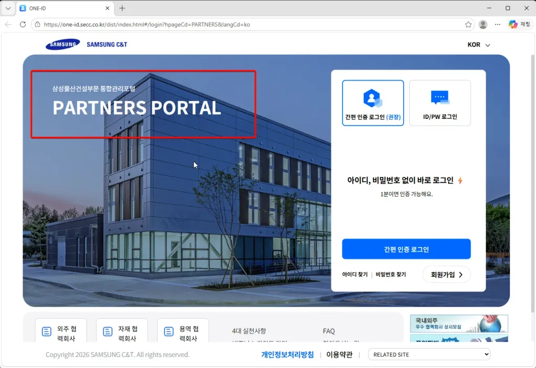Click the 용역 협력회사 card

[183, 331]
